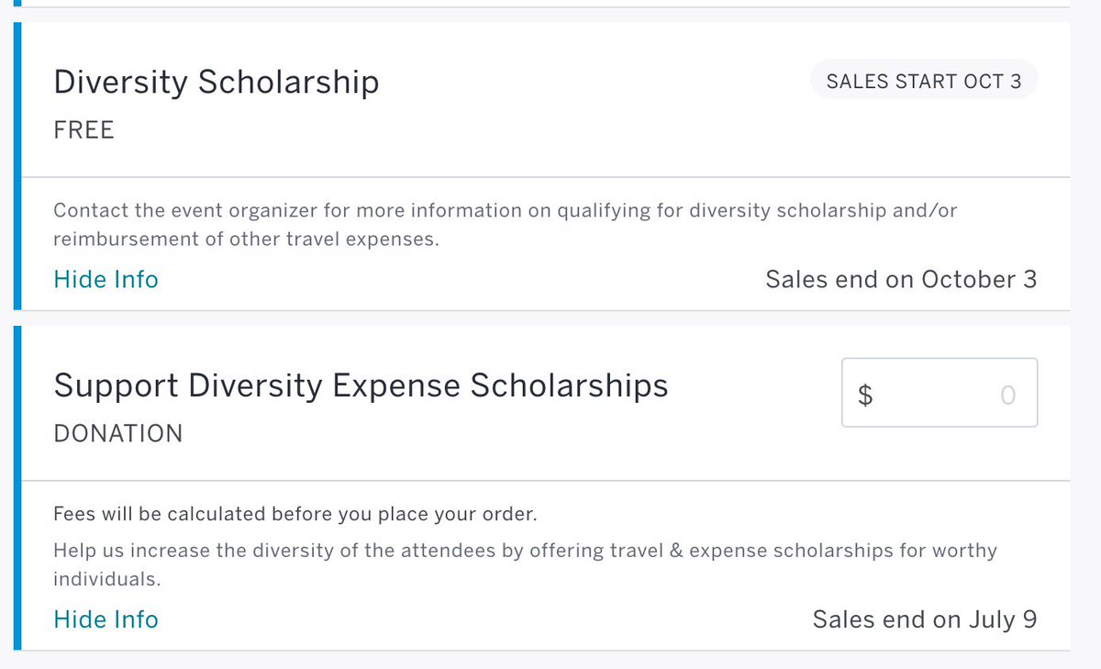Hide info for the Diversity Scholarship ticket

106,279
